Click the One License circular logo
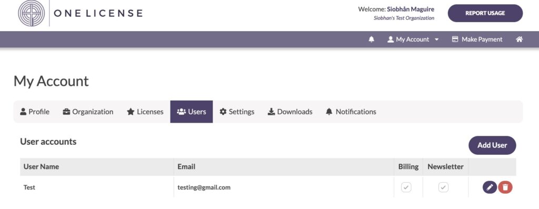This screenshot has height=209, width=539. tap(31, 13)
